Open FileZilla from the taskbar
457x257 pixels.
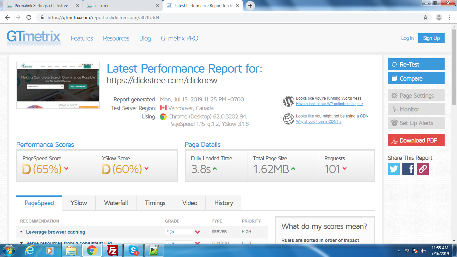113,250
